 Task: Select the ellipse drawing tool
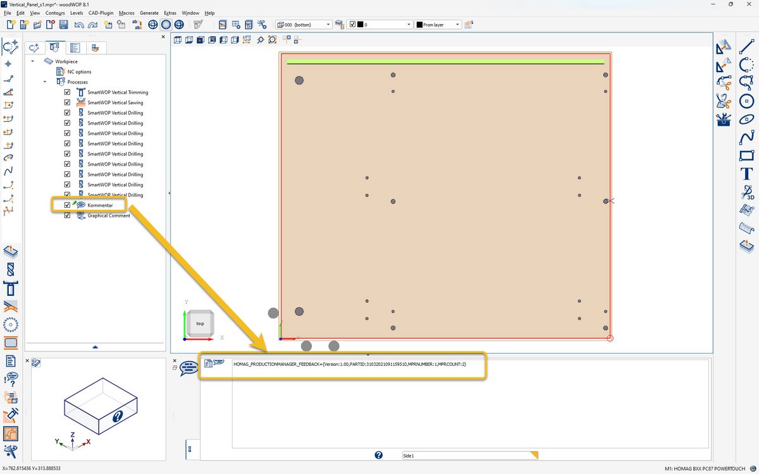point(746,119)
